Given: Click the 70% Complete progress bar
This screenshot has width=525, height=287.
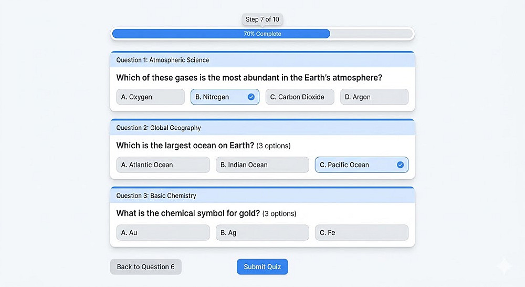Looking at the screenshot, I should (262, 34).
